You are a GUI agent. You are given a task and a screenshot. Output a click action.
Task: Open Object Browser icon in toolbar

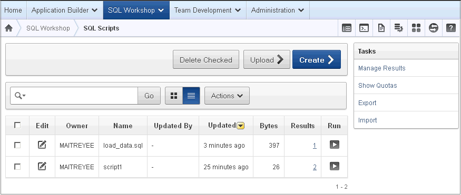[347, 28]
